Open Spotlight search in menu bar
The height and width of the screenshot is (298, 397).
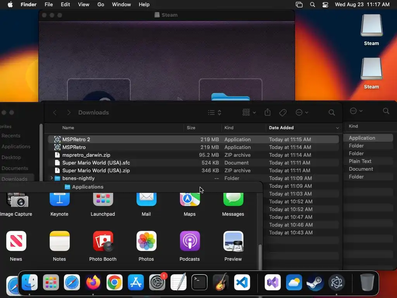tap(312, 5)
